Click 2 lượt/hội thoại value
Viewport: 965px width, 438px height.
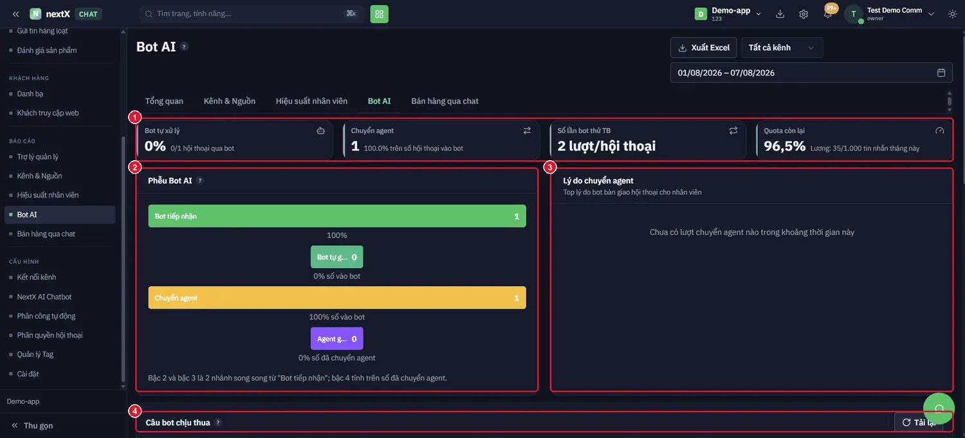(x=607, y=146)
